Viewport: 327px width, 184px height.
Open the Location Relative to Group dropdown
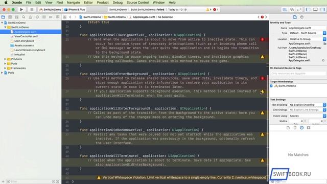308,39
